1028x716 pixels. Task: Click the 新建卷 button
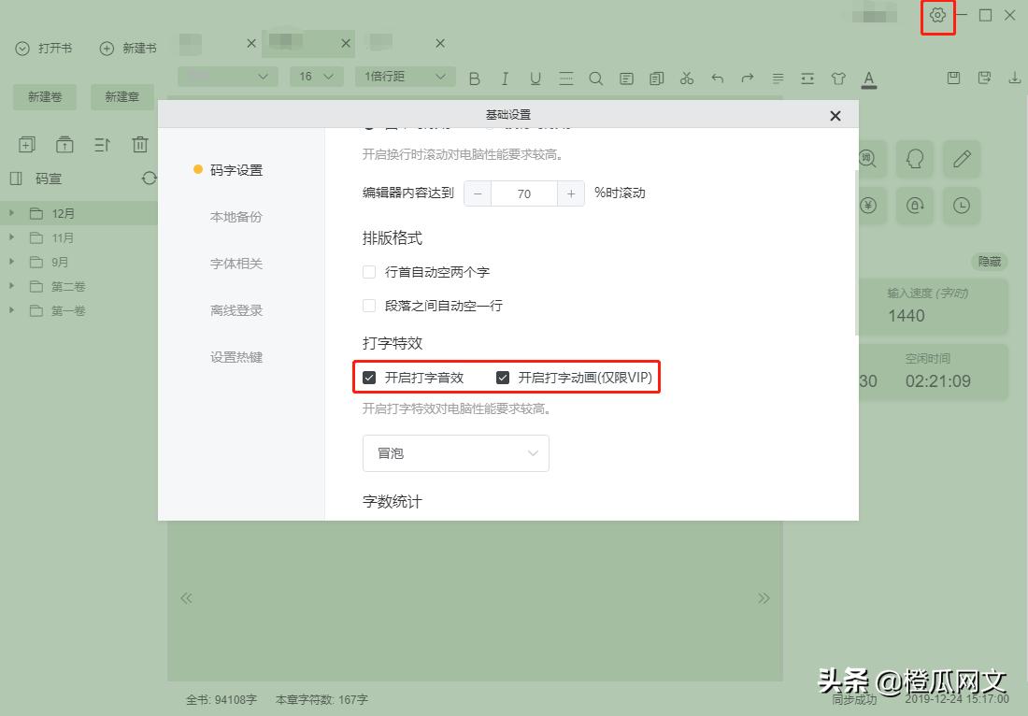coord(44,96)
